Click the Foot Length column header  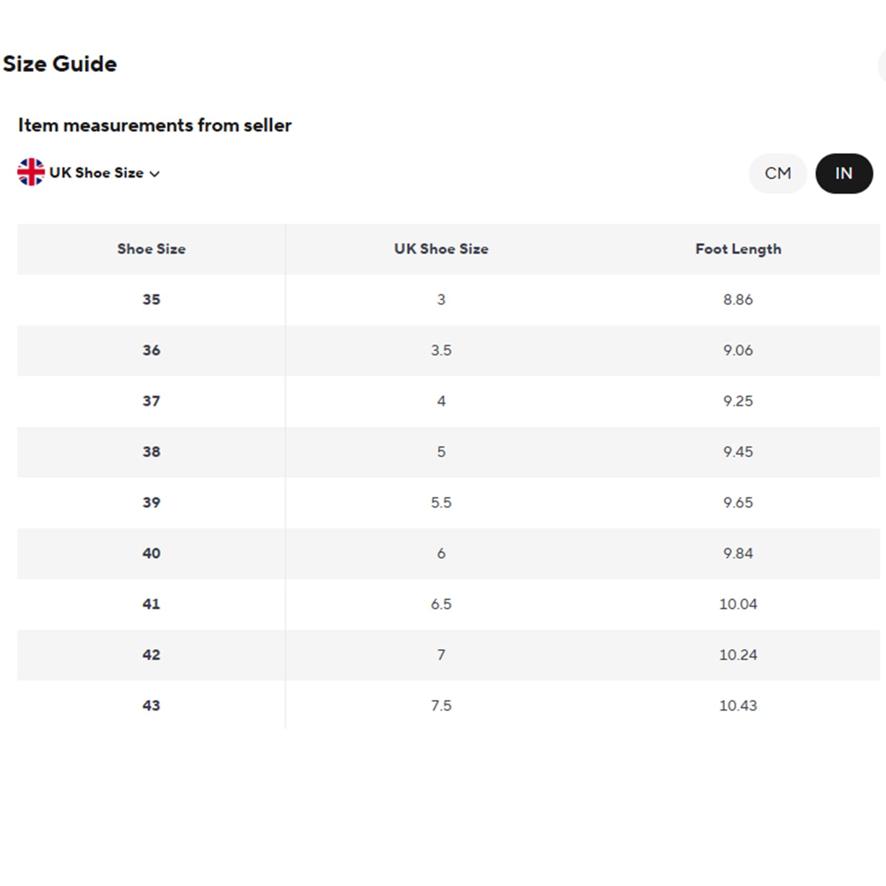coord(738,249)
